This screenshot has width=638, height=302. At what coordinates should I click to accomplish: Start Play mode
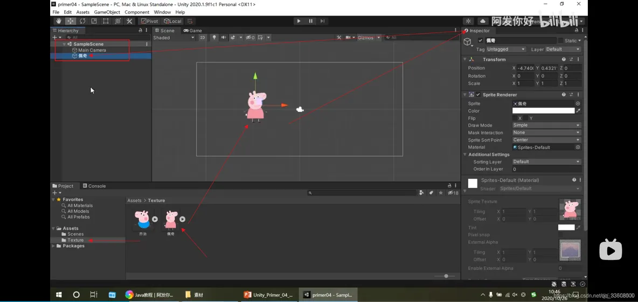click(x=299, y=21)
